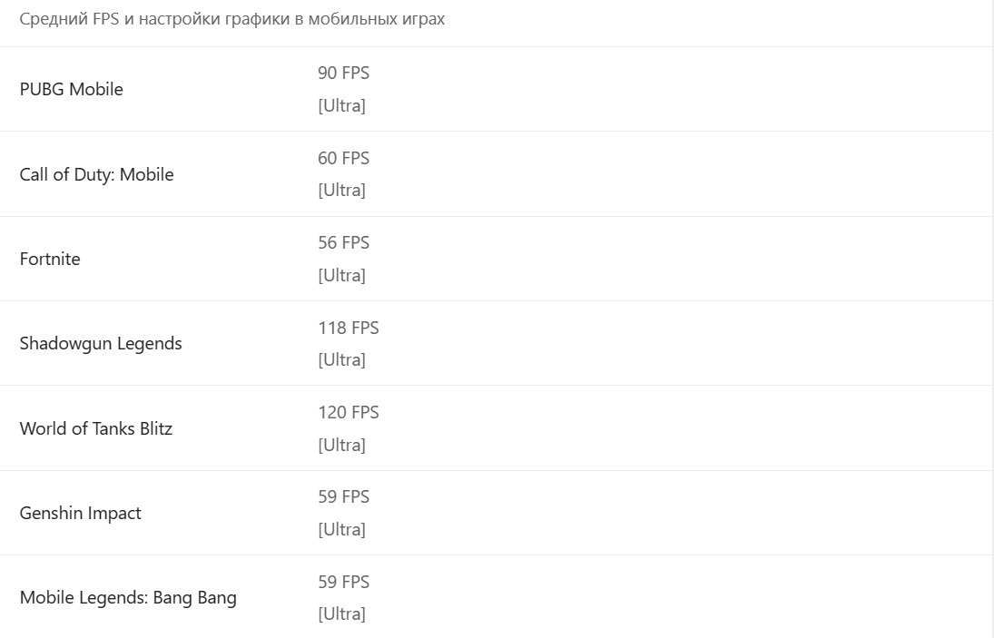Select the Shadowgun Legends row label
Screen dimensions: 994x638
pyautogui.click(x=101, y=343)
